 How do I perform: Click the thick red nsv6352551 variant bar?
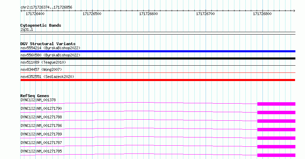click(x=158, y=80)
